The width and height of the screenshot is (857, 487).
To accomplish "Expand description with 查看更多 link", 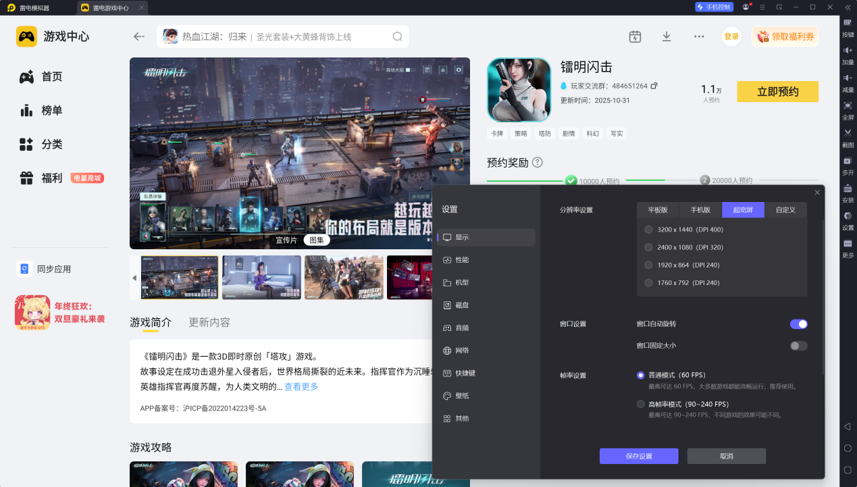I will point(301,387).
